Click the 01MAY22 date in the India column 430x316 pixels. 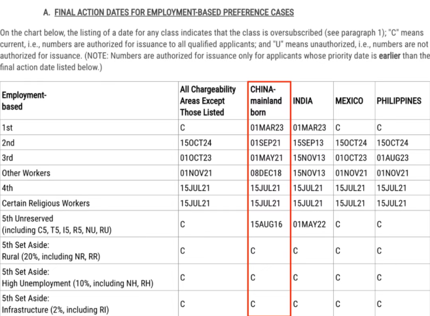coord(310,224)
